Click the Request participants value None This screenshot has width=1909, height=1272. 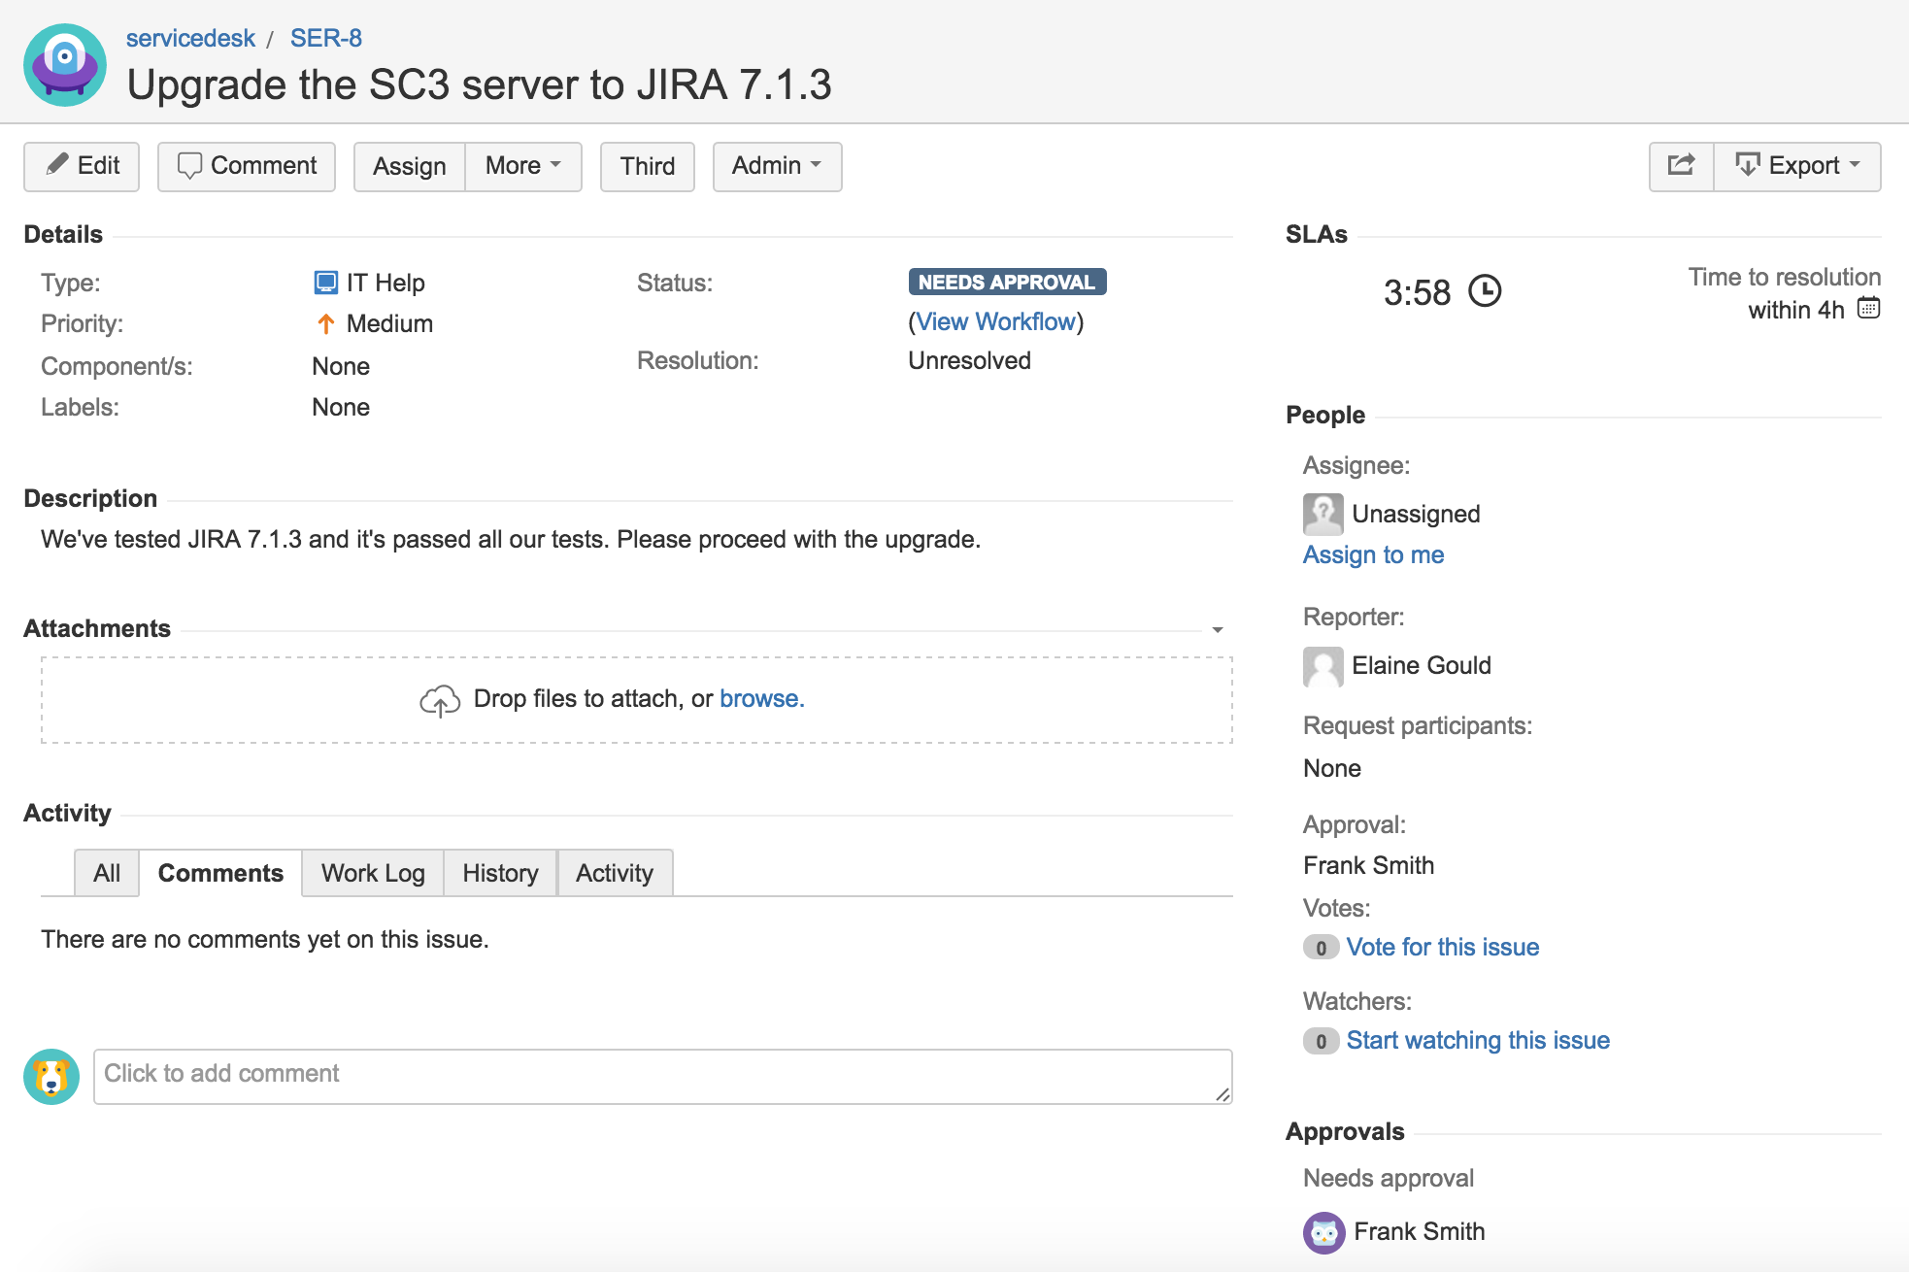1332,768
